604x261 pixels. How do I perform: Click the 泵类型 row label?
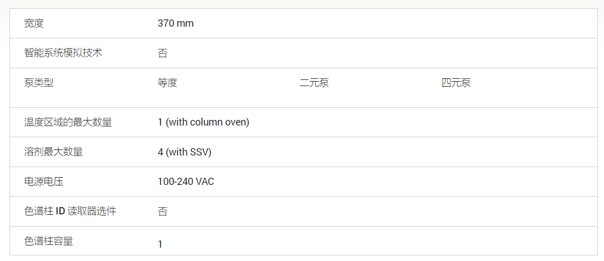(x=39, y=83)
